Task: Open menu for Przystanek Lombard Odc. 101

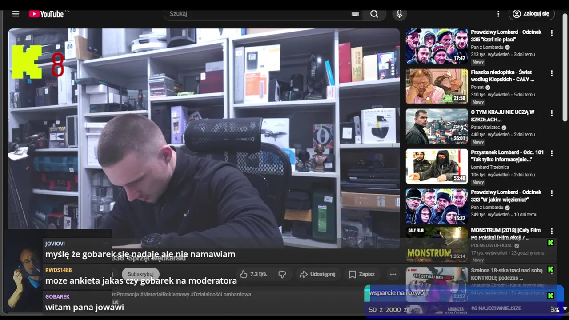Action: point(552,153)
